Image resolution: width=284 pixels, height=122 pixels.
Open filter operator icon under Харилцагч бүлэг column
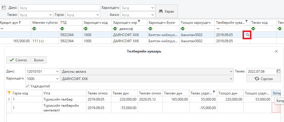[x=150, y=28]
